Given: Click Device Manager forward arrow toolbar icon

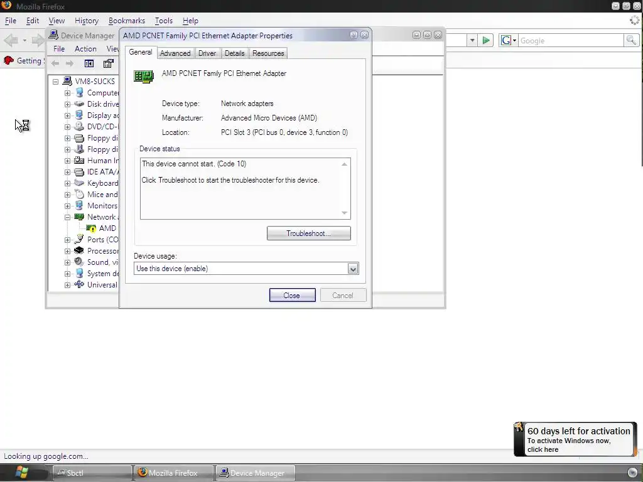Looking at the screenshot, I should pos(70,63).
